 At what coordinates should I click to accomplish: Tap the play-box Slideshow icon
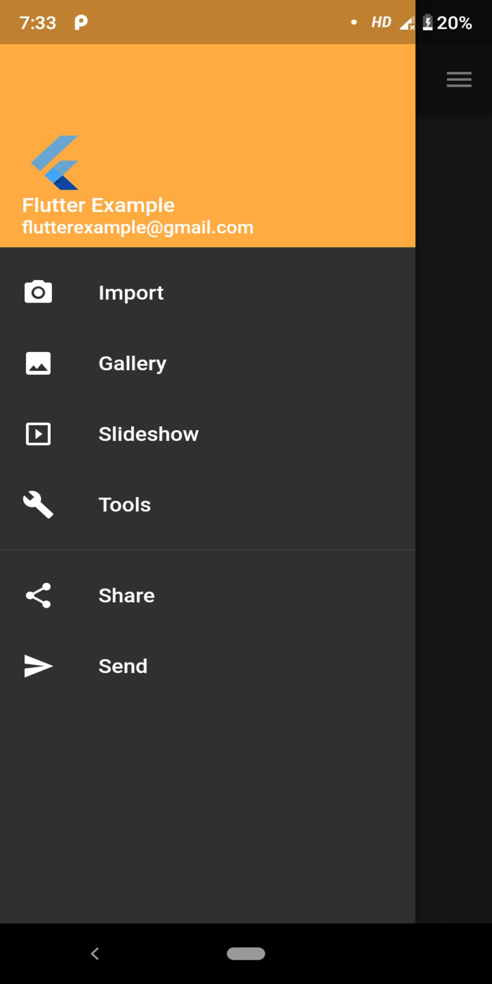pyautogui.click(x=38, y=434)
